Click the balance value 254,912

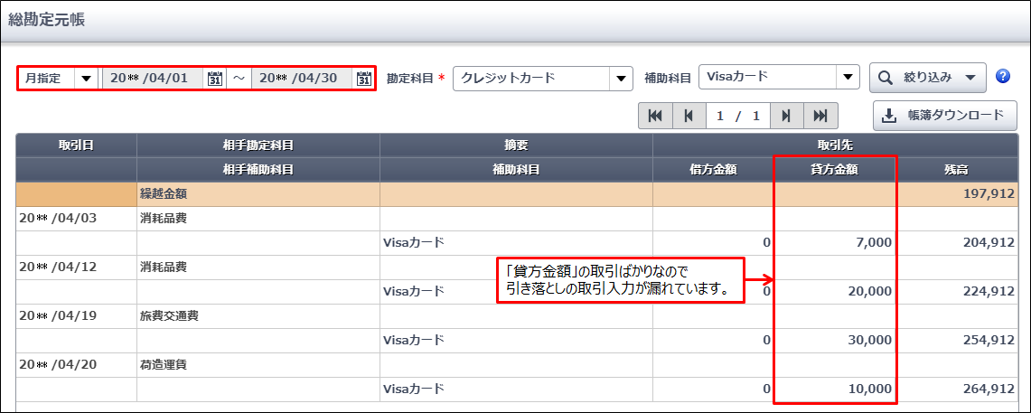point(989,340)
